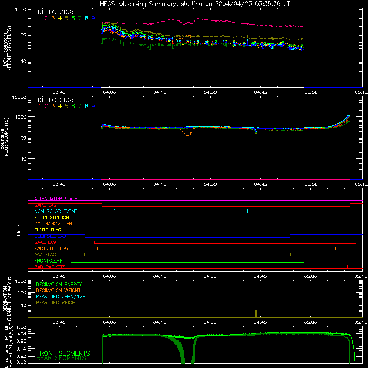Screen dimensions: 368x368
Task: Click the 0.94 y-axis value on livetime plot
Action: click(22, 348)
